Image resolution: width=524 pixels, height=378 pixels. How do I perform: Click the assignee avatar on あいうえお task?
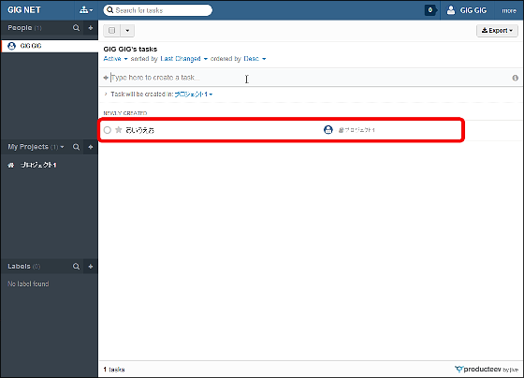pos(328,130)
